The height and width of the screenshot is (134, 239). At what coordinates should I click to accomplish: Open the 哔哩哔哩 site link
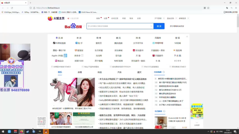click(158, 43)
